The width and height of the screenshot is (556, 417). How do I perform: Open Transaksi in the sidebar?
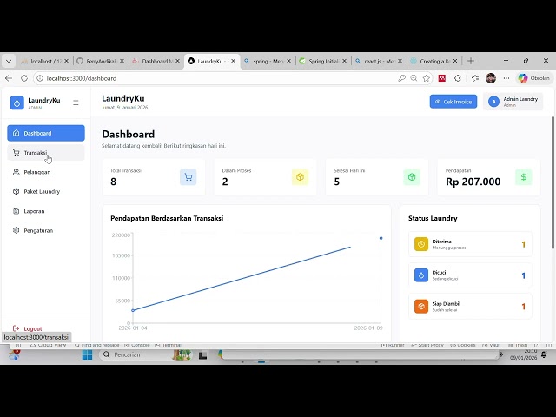pos(46,153)
